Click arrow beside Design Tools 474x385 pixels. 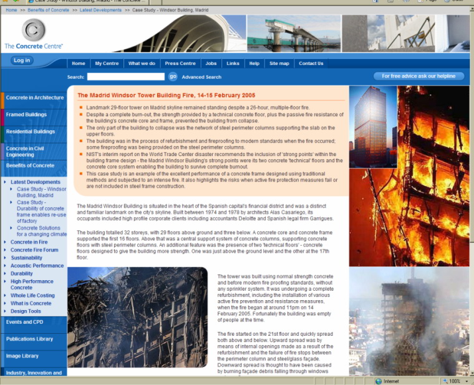coord(5,311)
